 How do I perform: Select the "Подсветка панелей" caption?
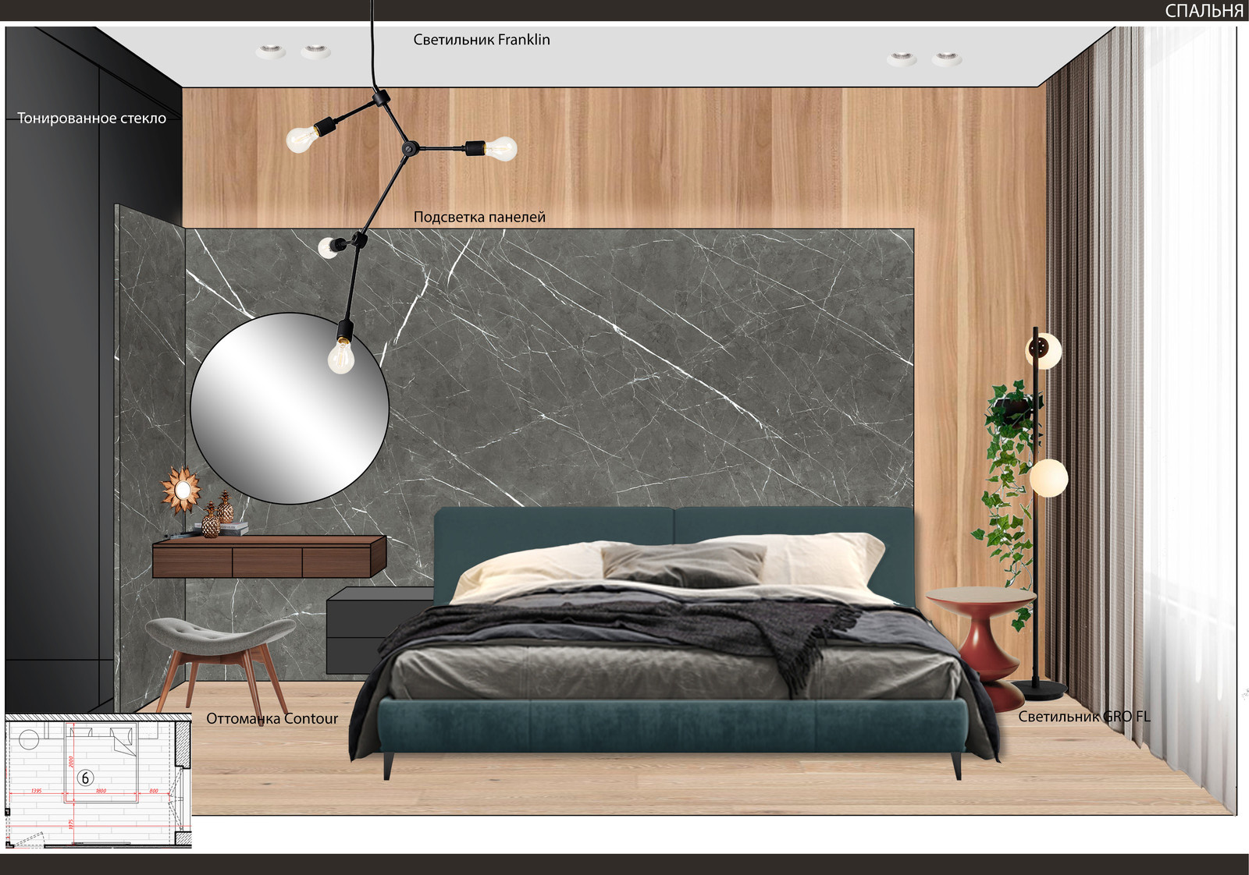(x=479, y=218)
